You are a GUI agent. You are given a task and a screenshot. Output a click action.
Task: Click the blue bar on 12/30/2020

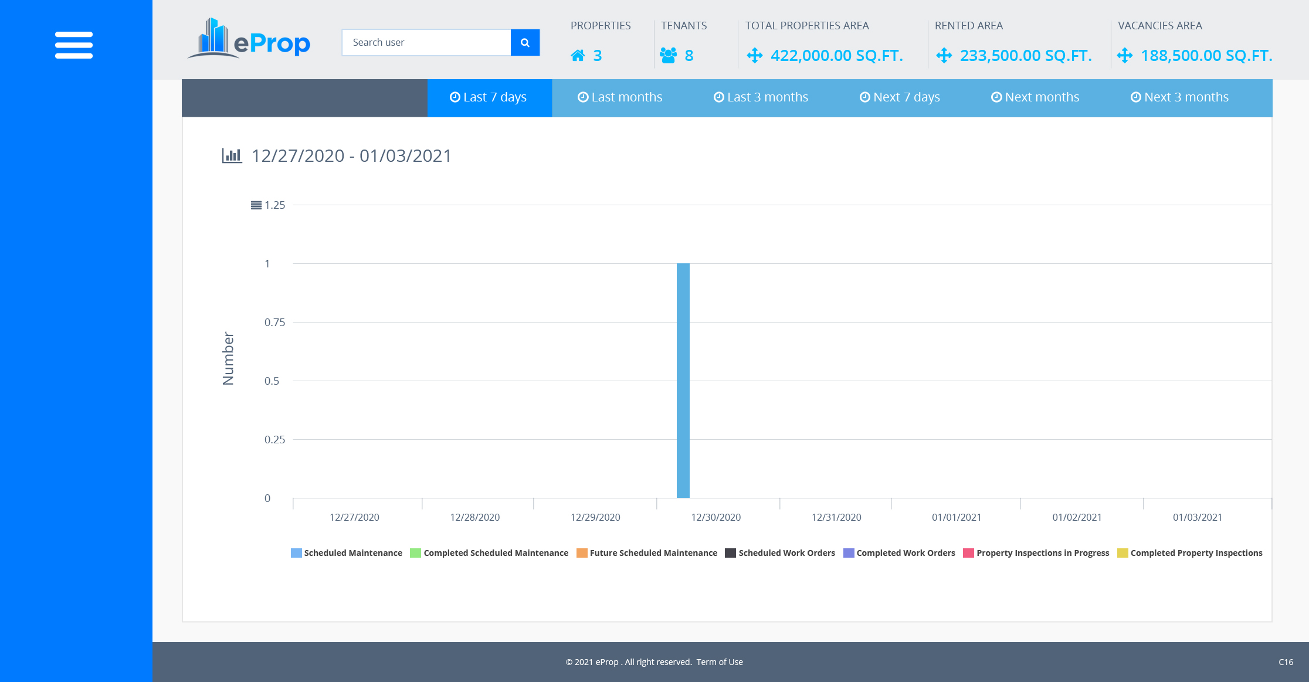click(683, 381)
